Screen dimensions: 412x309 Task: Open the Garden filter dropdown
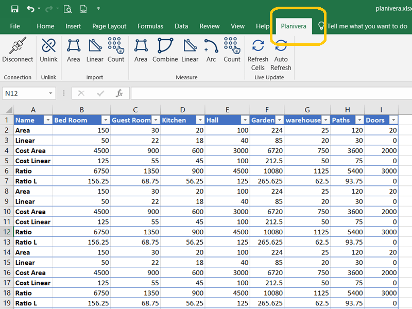[280, 120]
